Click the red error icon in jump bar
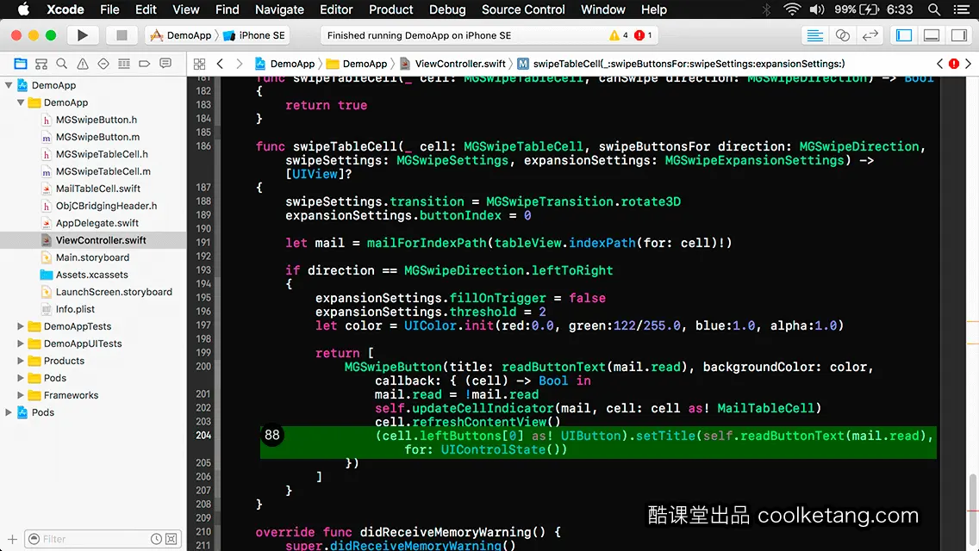The image size is (979, 551). (x=954, y=64)
